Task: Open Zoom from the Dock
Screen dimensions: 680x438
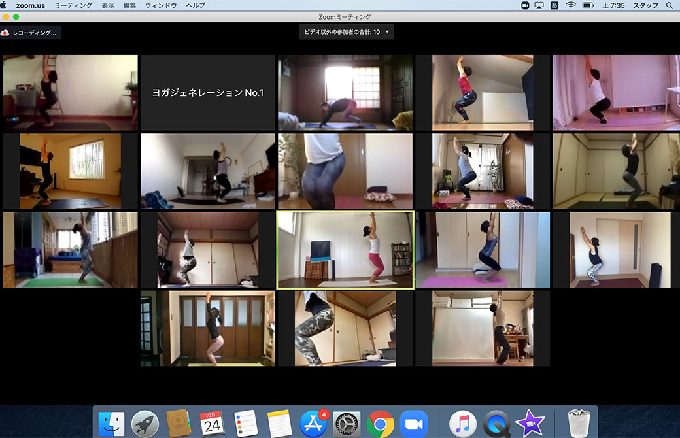Action: coord(413,423)
